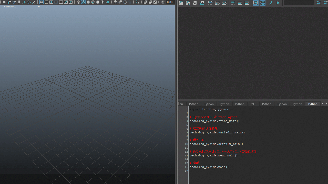Click the line 'techblog_pyside.default_main()'
Screen dimensions: 328x184
216,144
